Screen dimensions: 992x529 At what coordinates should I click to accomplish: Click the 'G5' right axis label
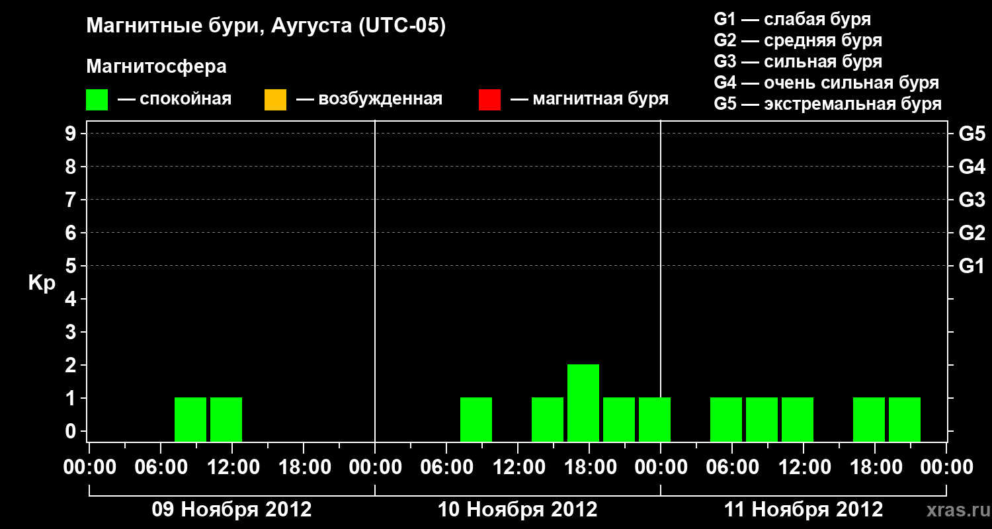(x=971, y=134)
